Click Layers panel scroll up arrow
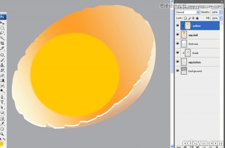Screen dimensions: 225x148 point(222,23)
